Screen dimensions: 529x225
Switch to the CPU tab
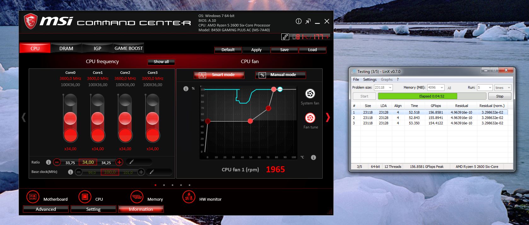click(35, 48)
